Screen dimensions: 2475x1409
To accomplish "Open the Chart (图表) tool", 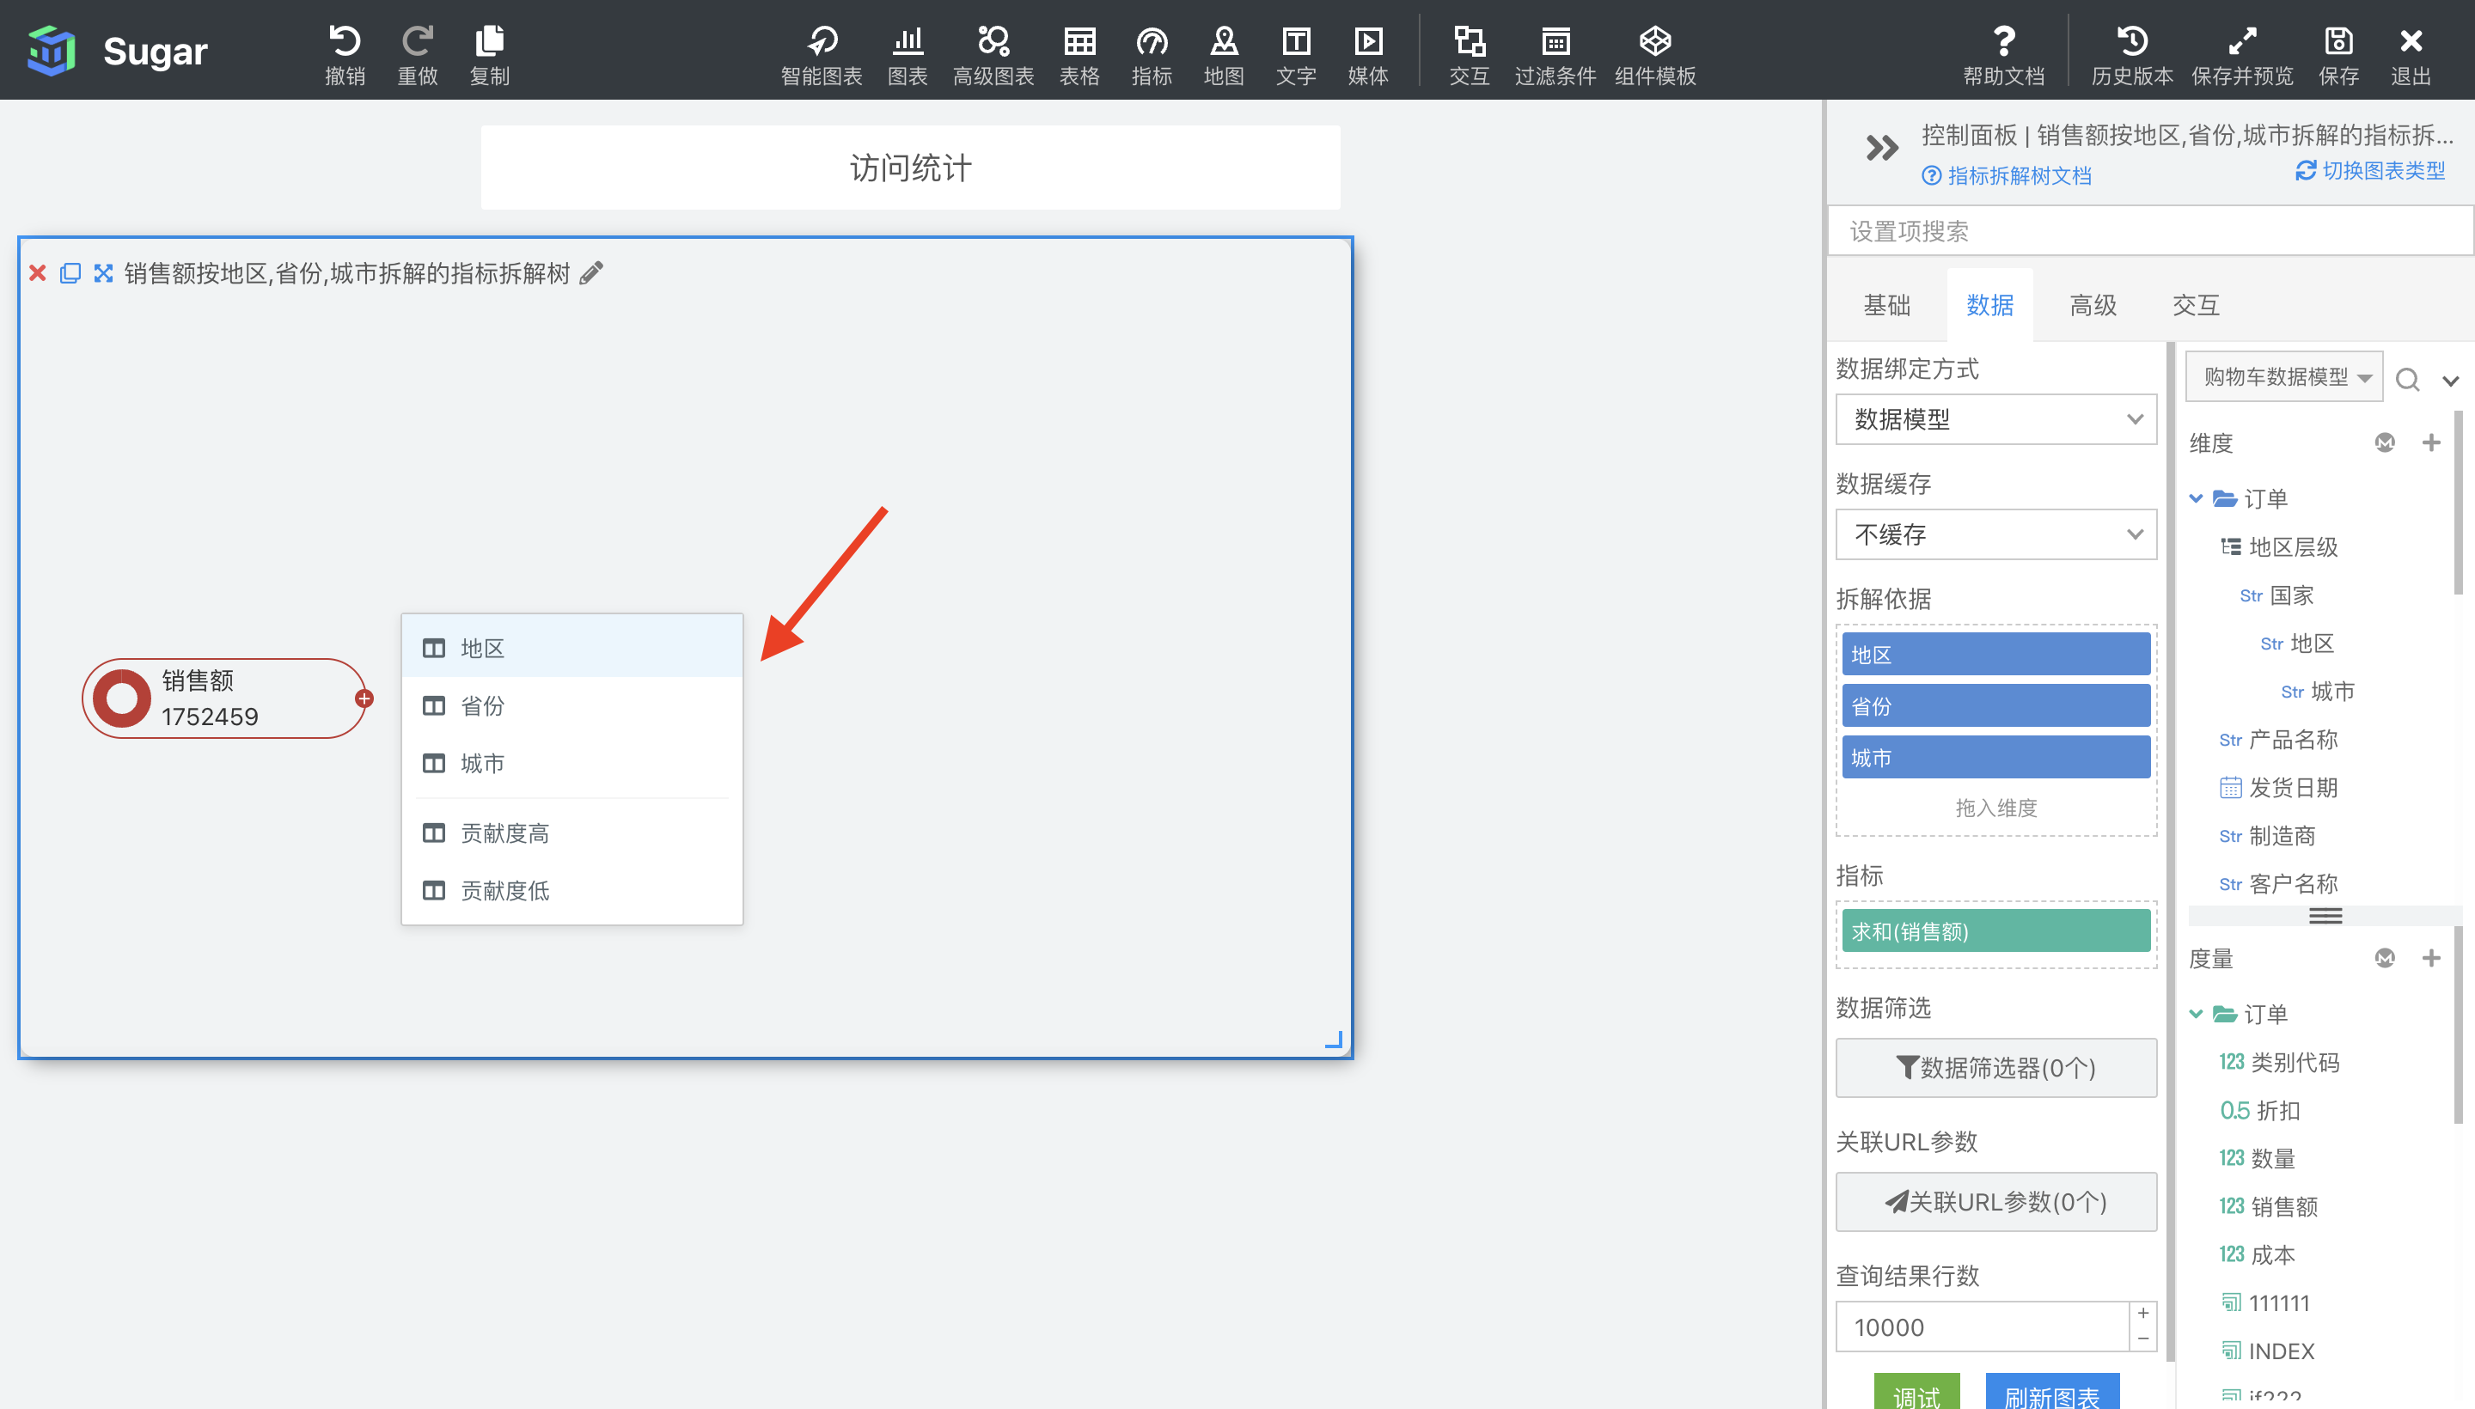I will tap(907, 54).
